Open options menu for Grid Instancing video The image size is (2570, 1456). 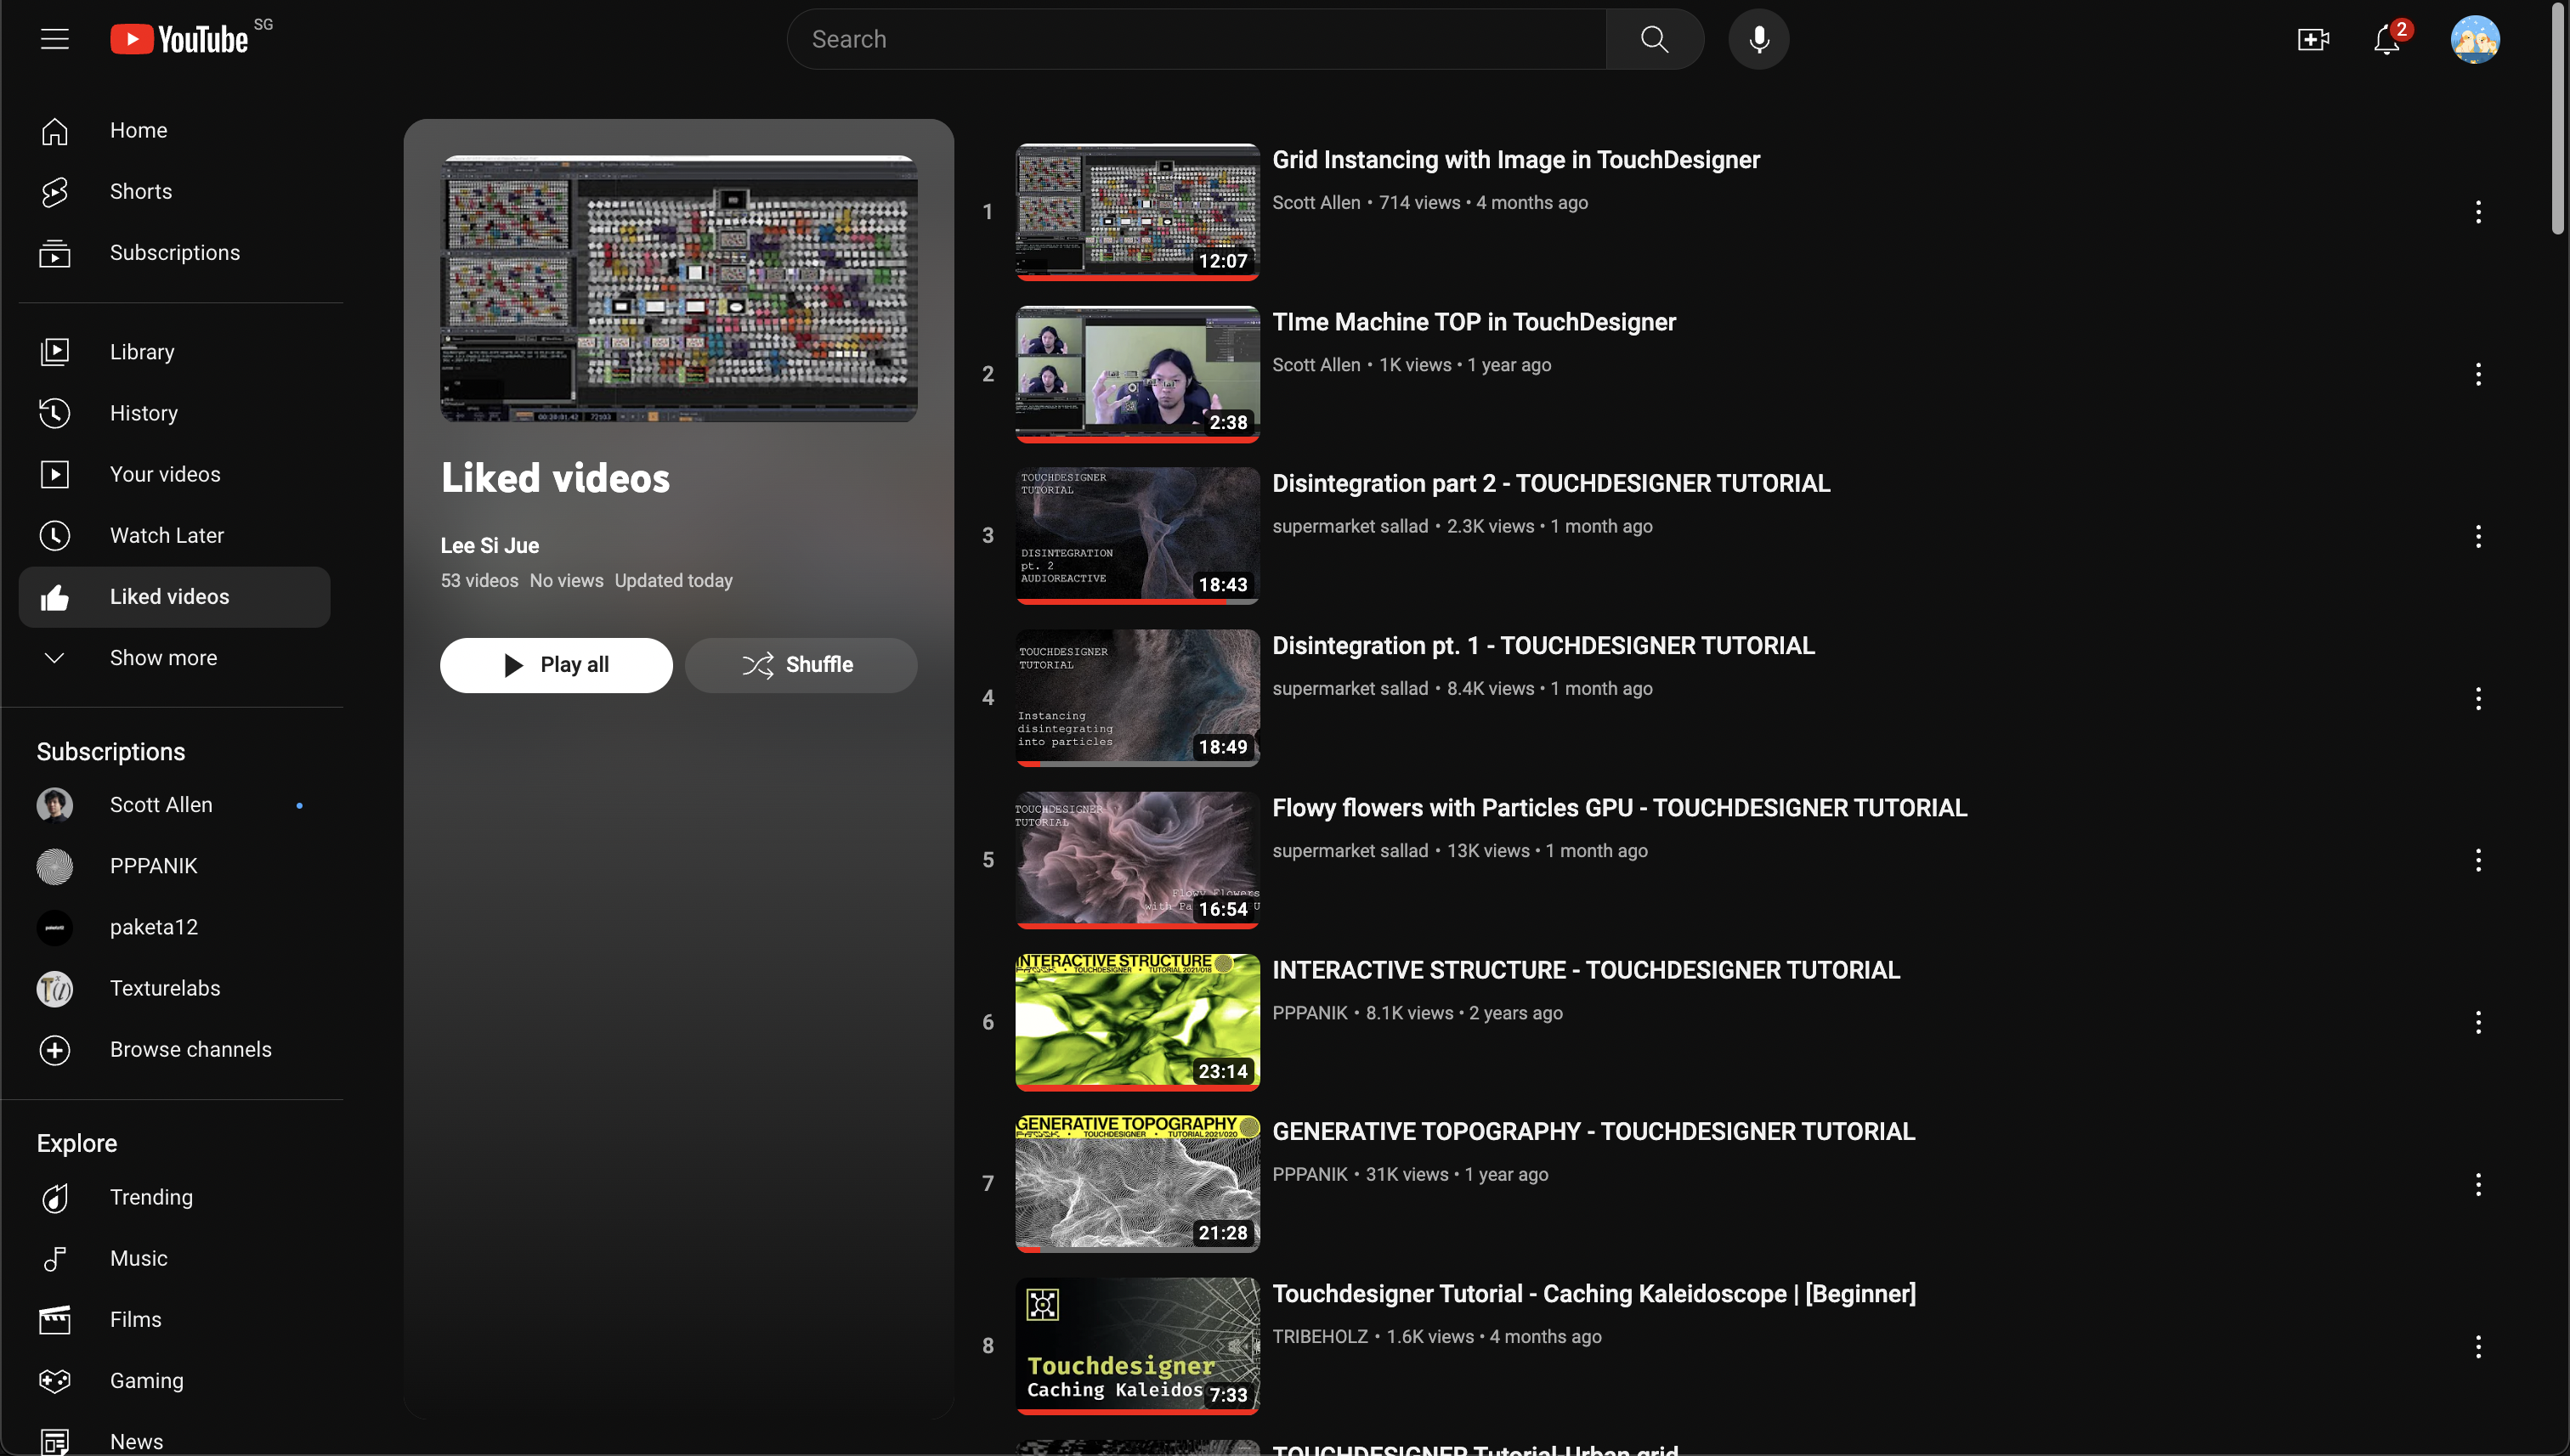coord(2477,212)
